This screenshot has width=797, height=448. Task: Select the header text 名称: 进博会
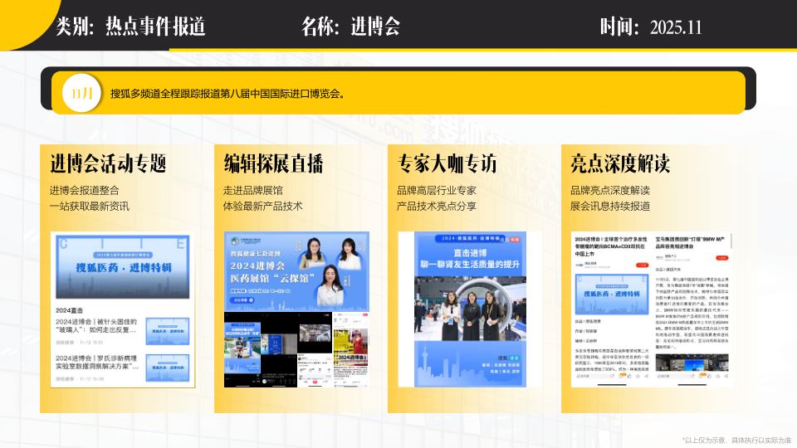coord(350,27)
